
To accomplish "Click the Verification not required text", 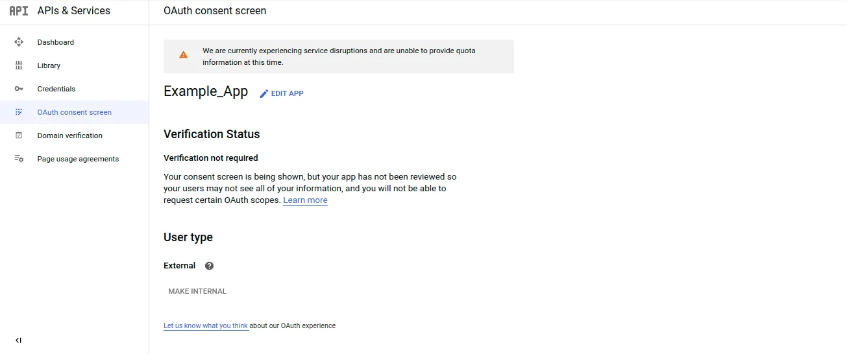I will [211, 158].
